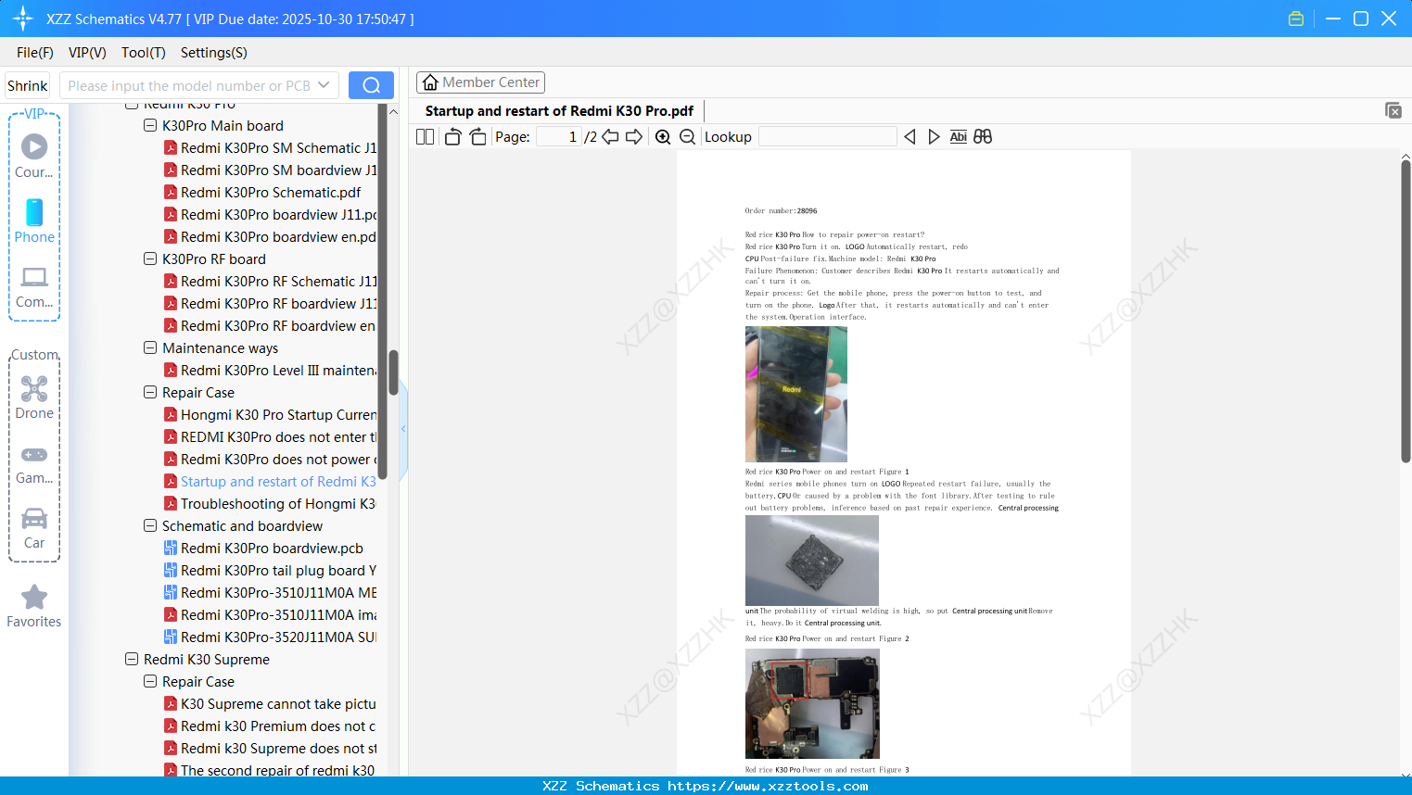Collapse the left tree panel handle

(403, 429)
